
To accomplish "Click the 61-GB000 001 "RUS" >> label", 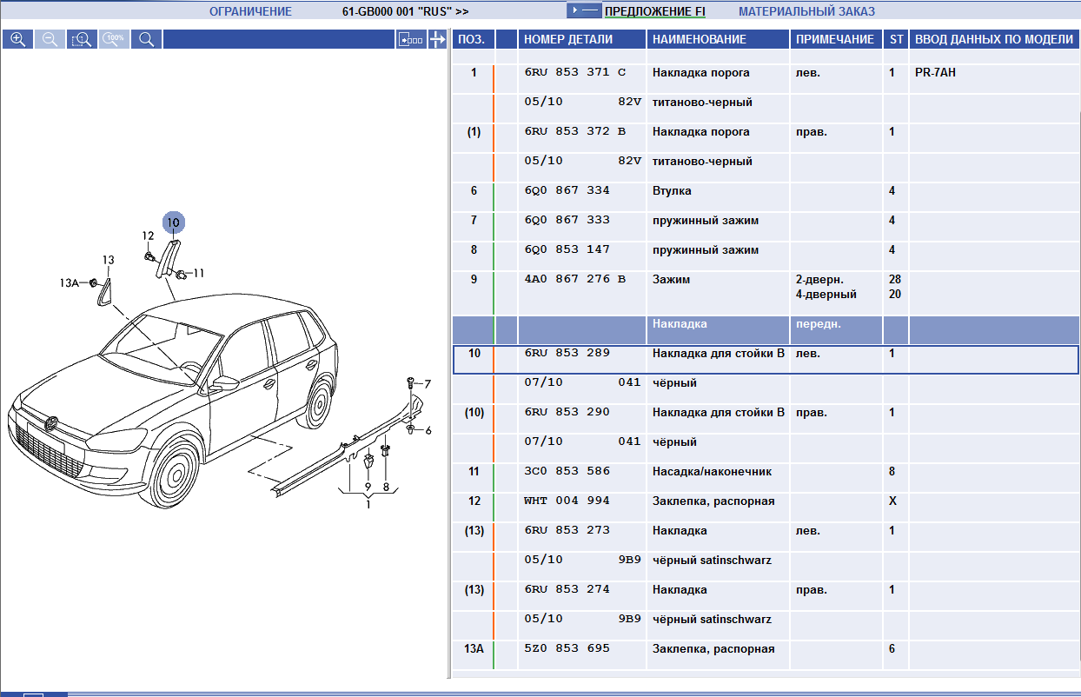I will [405, 11].
